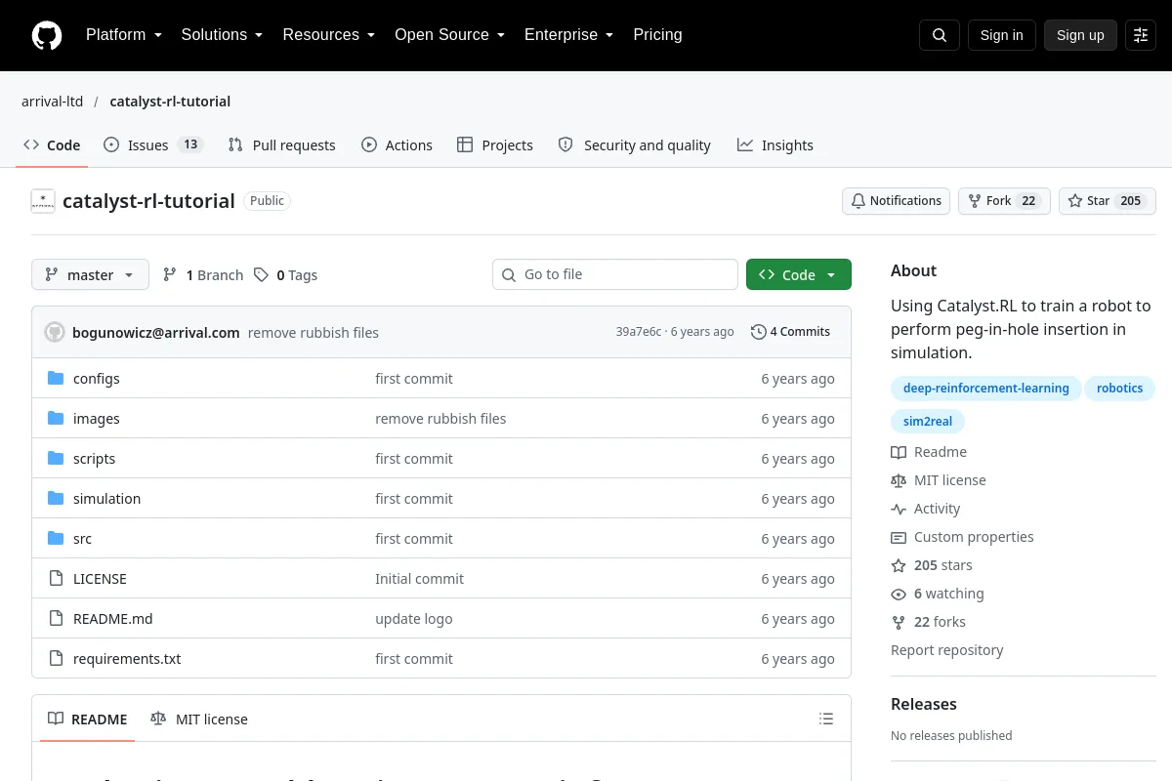Image resolution: width=1172 pixels, height=781 pixels.
Task: Open the robotics topic tag
Action: pos(1119,389)
